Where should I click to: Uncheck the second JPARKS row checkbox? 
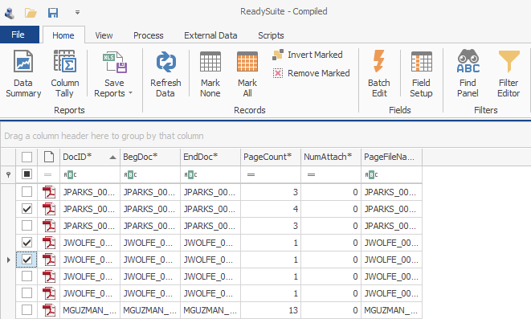pyautogui.click(x=27, y=209)
